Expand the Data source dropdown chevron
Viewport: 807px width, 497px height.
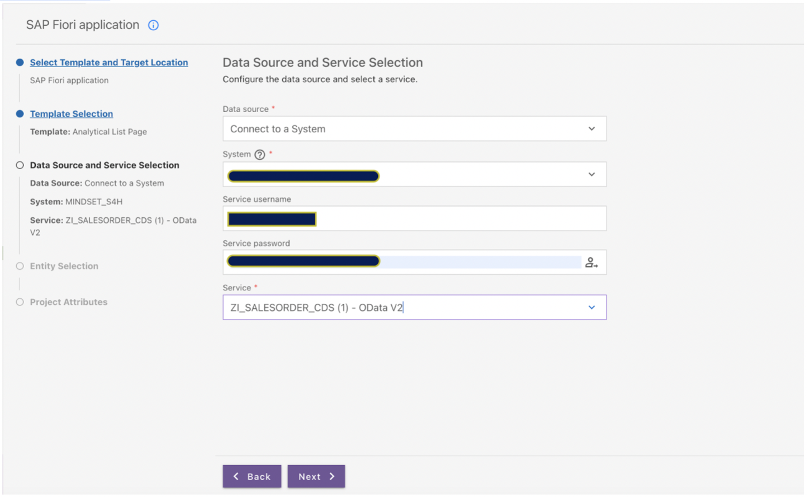[592, 129]
